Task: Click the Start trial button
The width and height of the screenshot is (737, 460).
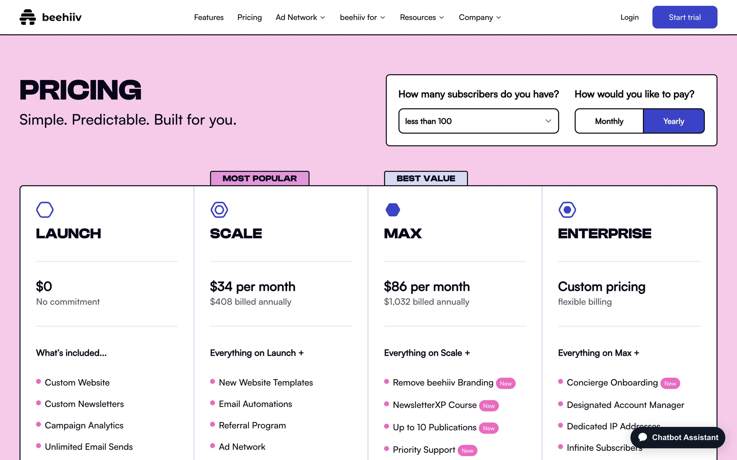Action: click(x=684, y=17)
